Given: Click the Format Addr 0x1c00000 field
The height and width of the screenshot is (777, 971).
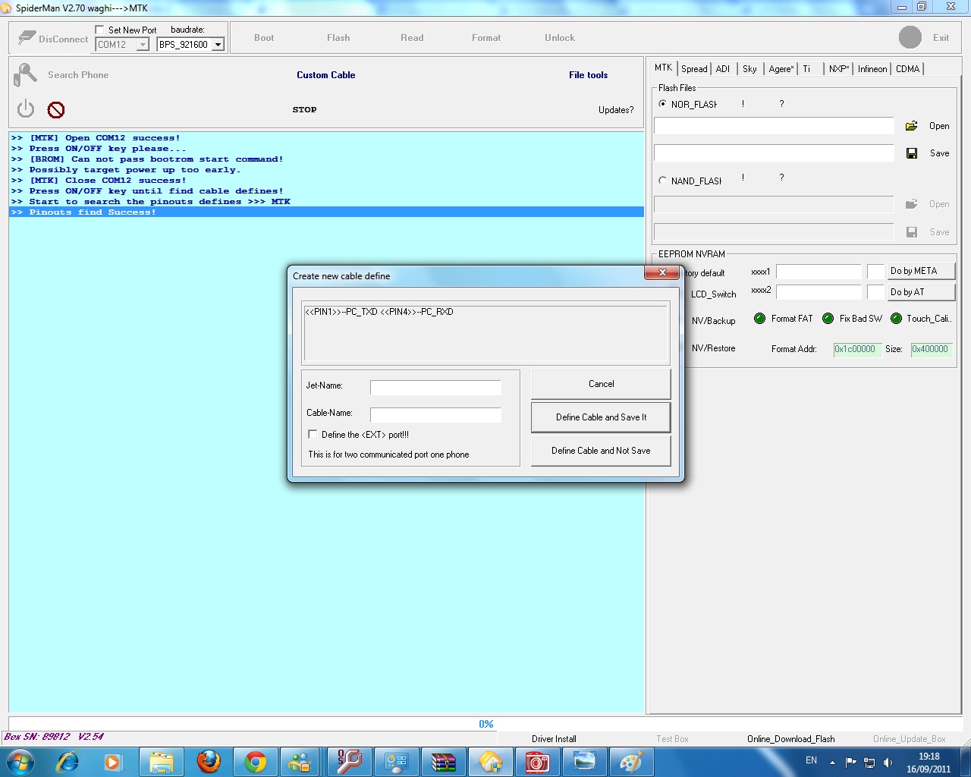Looking at the screenshot, I should (856, 349).
